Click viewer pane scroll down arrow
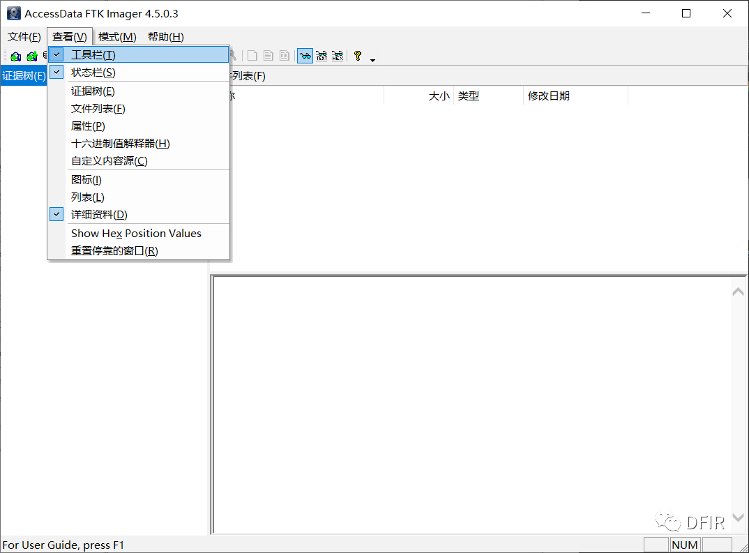 click(738, 517)
